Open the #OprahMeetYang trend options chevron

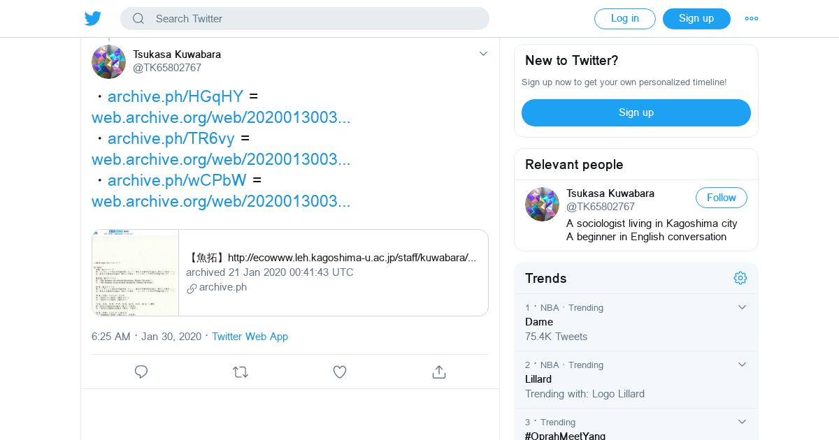click(742, 422)
